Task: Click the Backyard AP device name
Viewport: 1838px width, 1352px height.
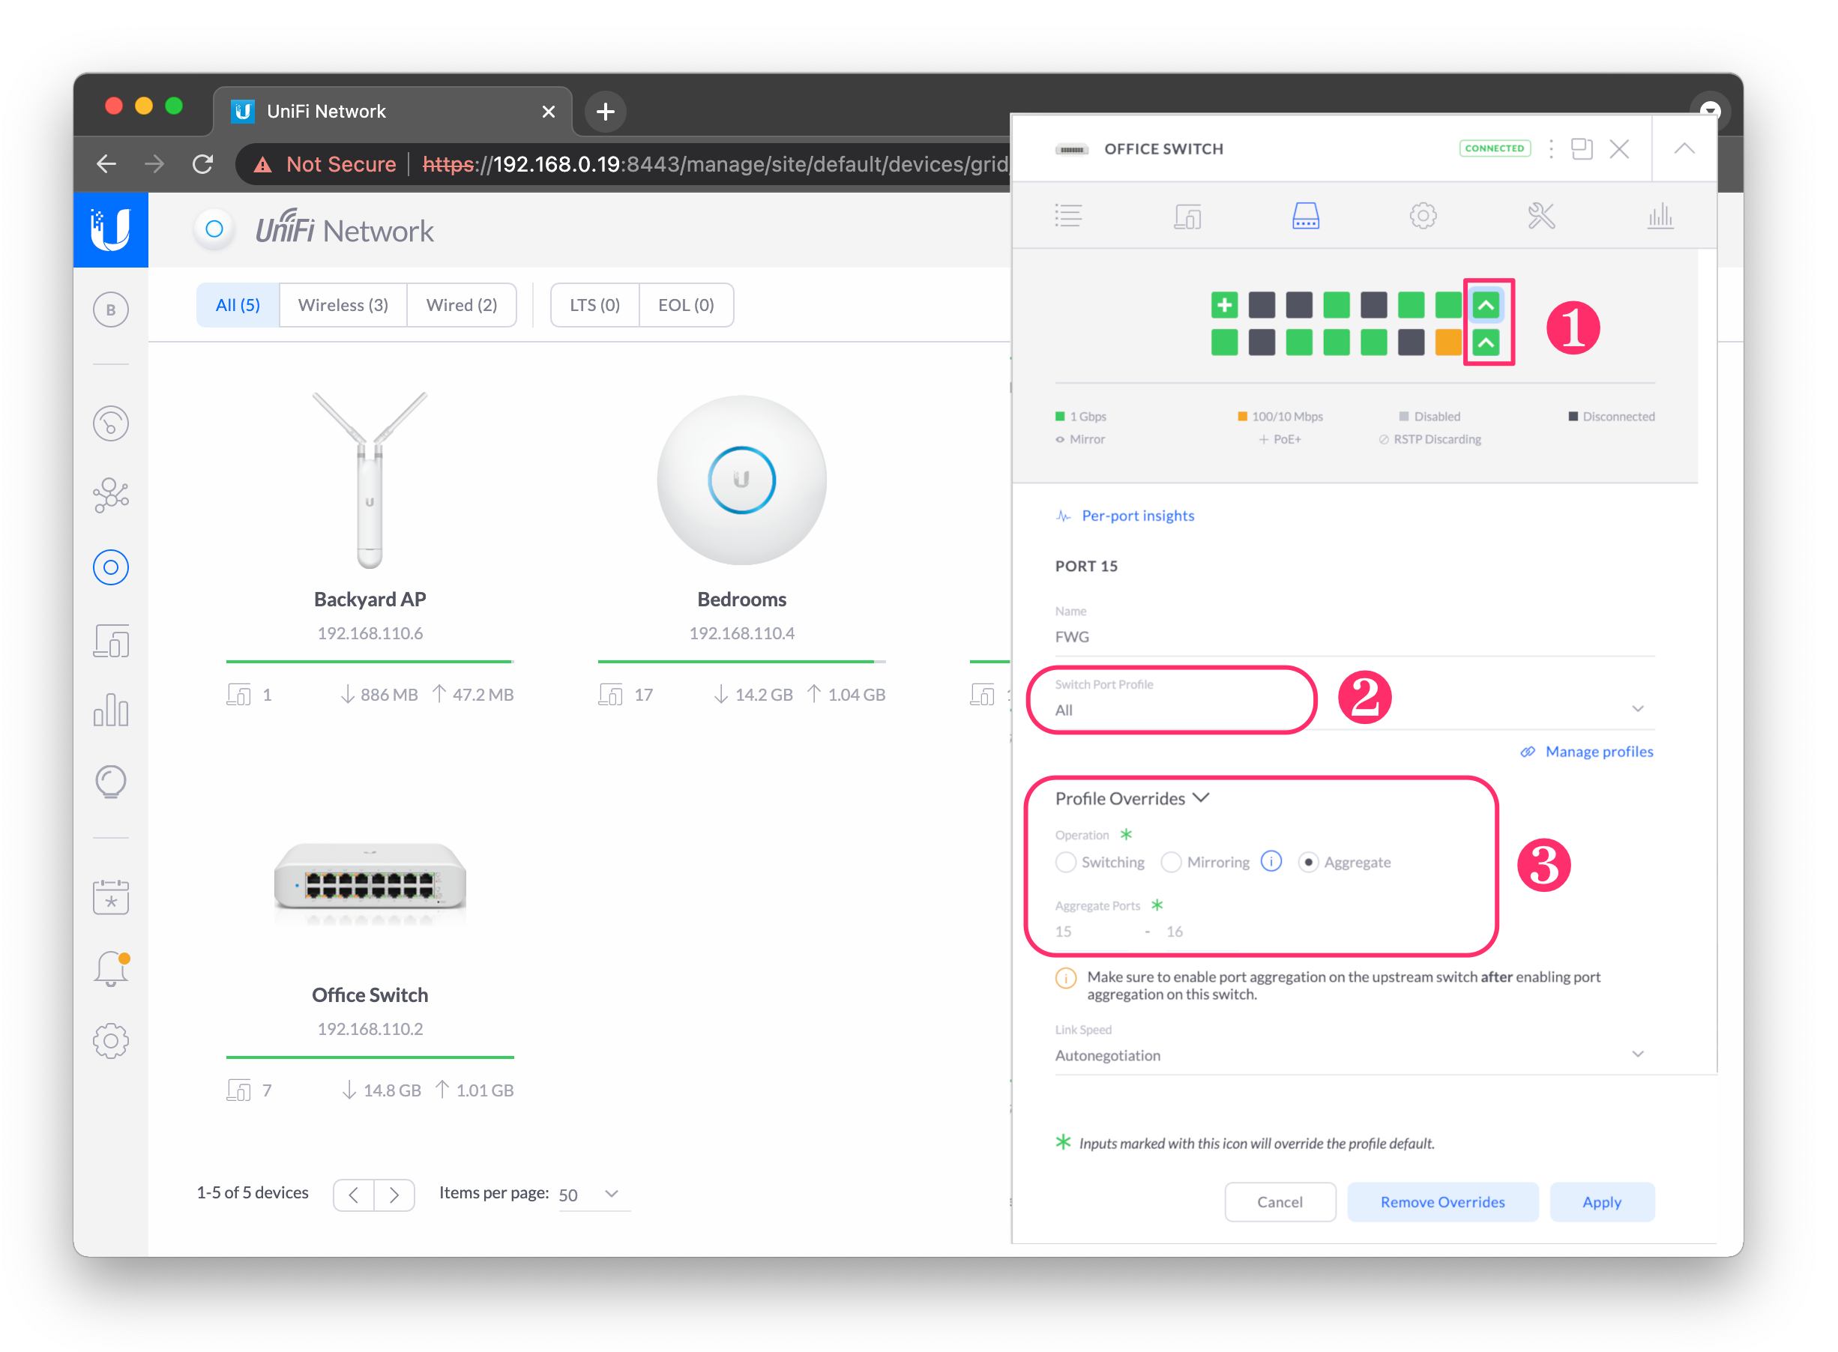Action: 370,599
